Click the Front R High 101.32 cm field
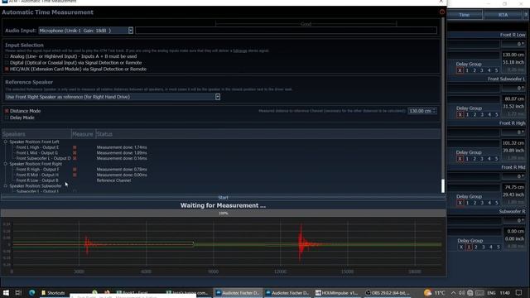Viewport: 530px width, 298px height. click(513, 143)
